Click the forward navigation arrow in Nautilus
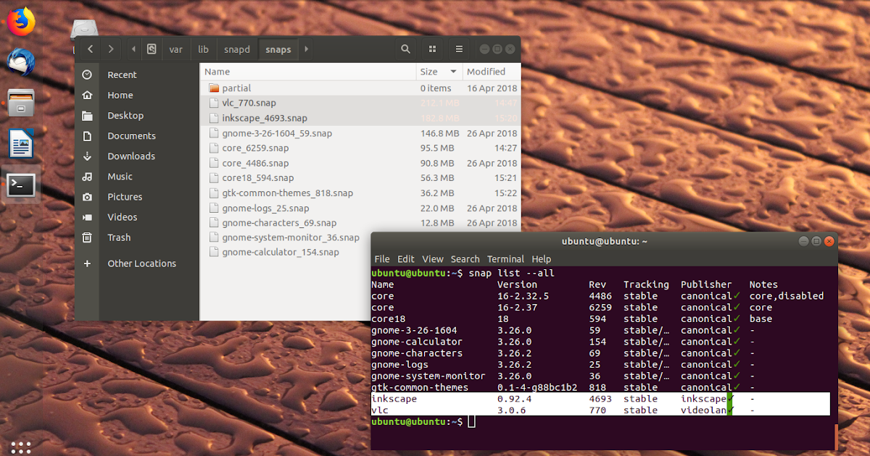 (x=109, y=48)
